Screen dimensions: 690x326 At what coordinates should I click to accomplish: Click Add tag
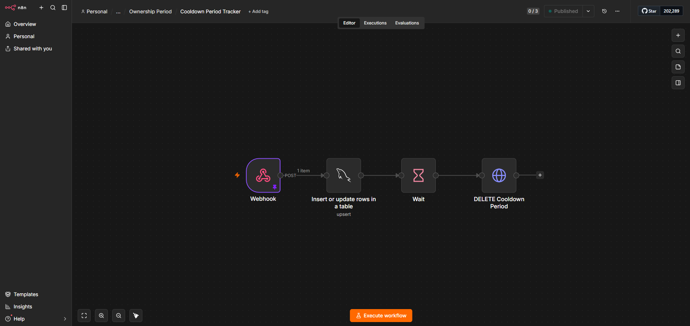(x=258, y=12)
